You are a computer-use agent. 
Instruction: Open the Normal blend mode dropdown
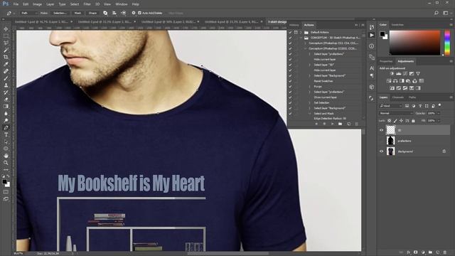tap(396, 113)
